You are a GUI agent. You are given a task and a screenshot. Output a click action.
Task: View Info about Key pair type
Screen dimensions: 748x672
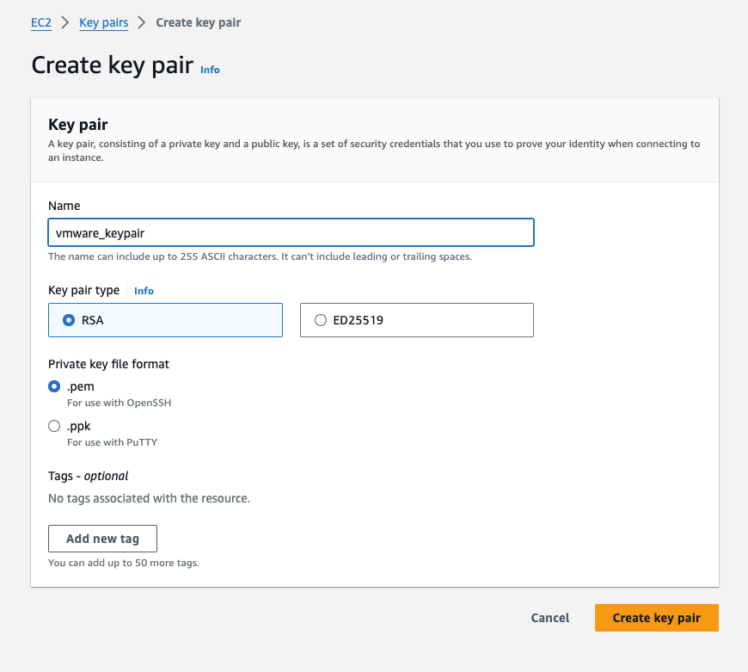click(x=144, y=291)
